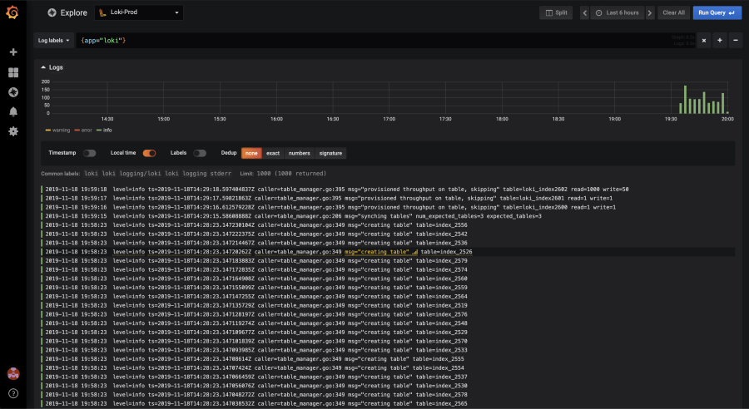Remove query row with the x icon
Viewport: 749px width, 409px height.
[703, 41]
